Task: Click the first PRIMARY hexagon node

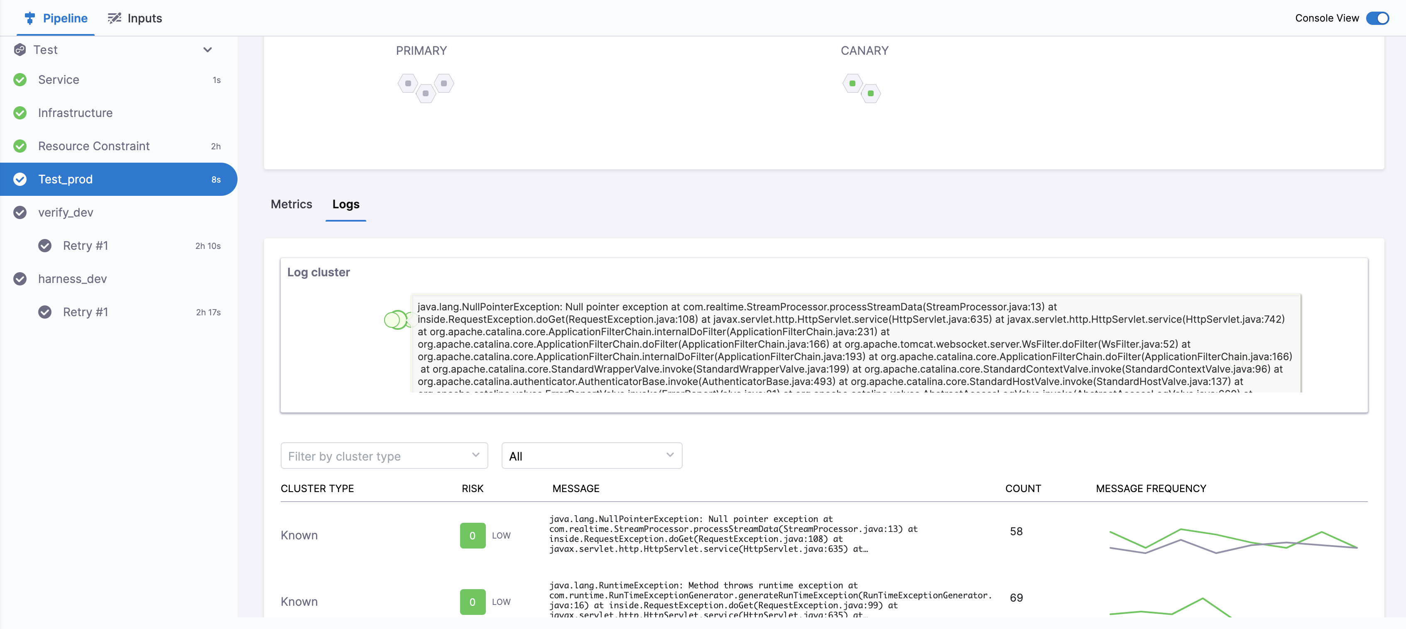Action: pos(408,83)
